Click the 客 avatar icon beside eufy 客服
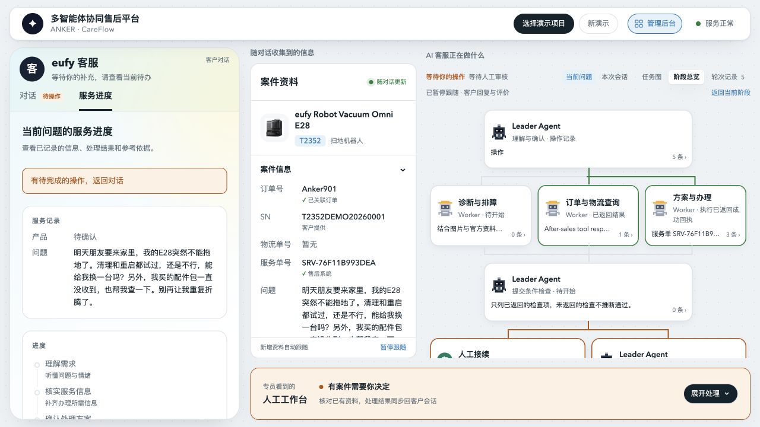This screenshot has width=760, height=427. click(x=32, y=69)
